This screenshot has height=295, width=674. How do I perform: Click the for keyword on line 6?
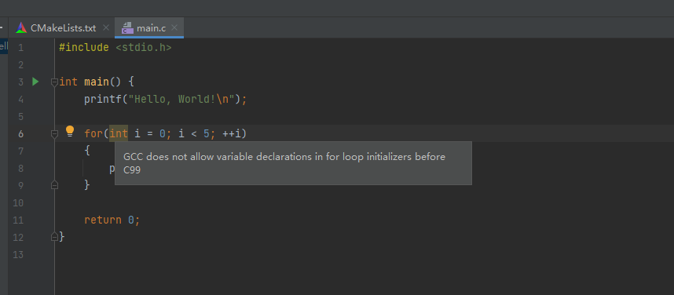click(93, 133)
